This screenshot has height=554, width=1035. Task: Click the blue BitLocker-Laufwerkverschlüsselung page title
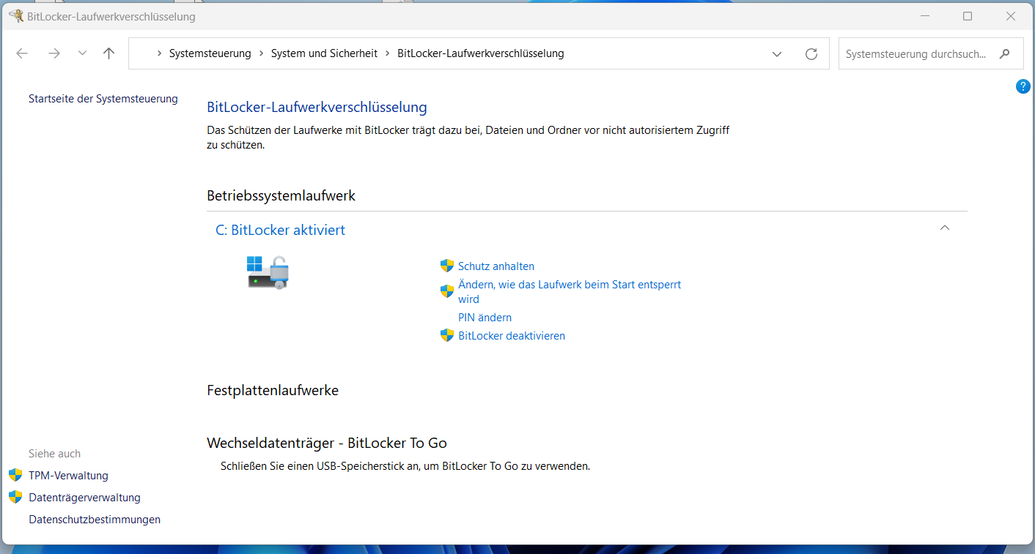[x=317, y=108]
